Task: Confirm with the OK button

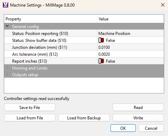Action: point(123,128)
